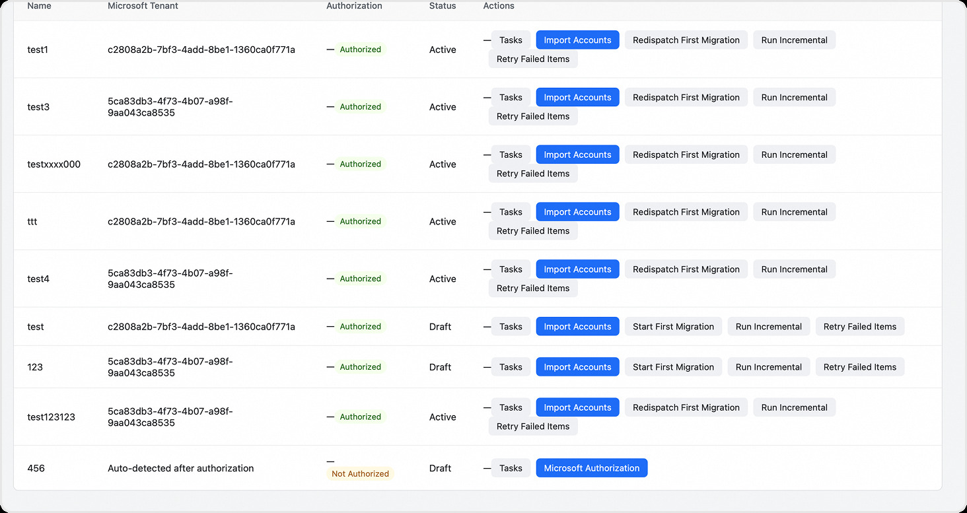Click the testxxxx000 project name
967x513 pixels.
(x=54, y=164)
